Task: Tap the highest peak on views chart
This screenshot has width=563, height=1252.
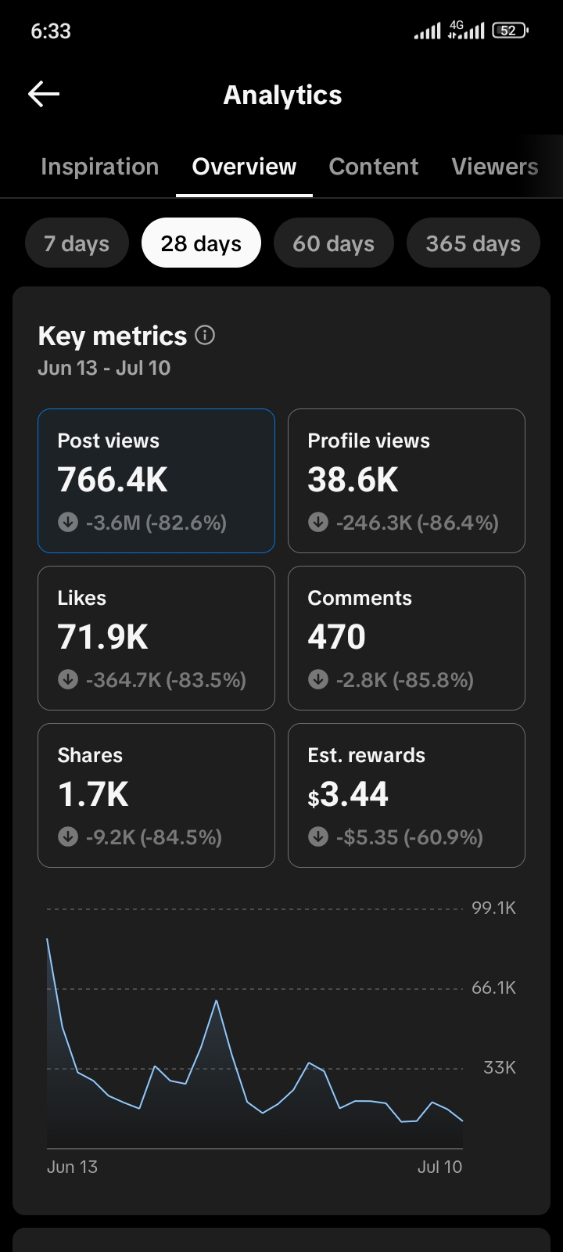Action: coord(48,939)
